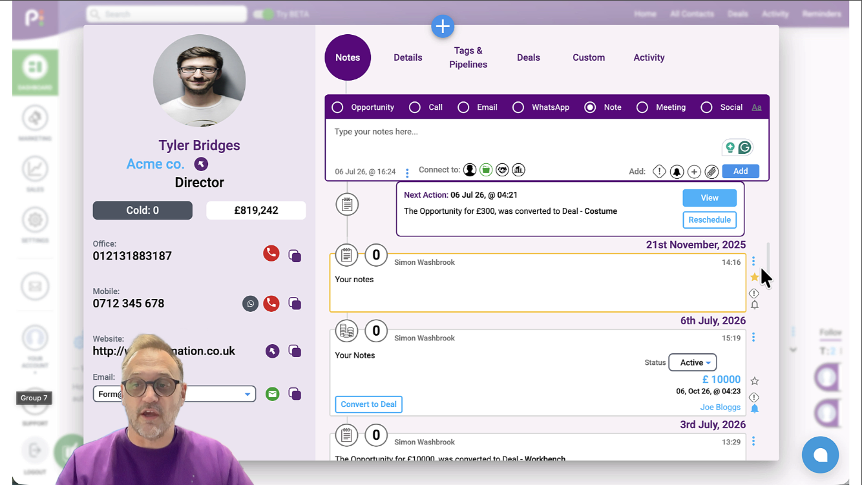Open the Details tab

(x=408, y=57)
